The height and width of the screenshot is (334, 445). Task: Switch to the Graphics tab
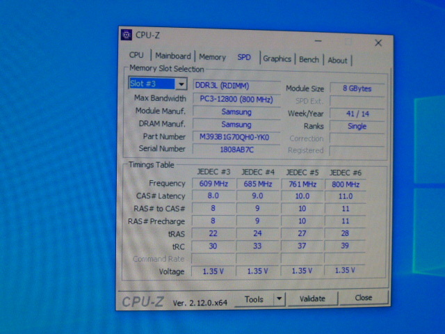click(277, 58)
